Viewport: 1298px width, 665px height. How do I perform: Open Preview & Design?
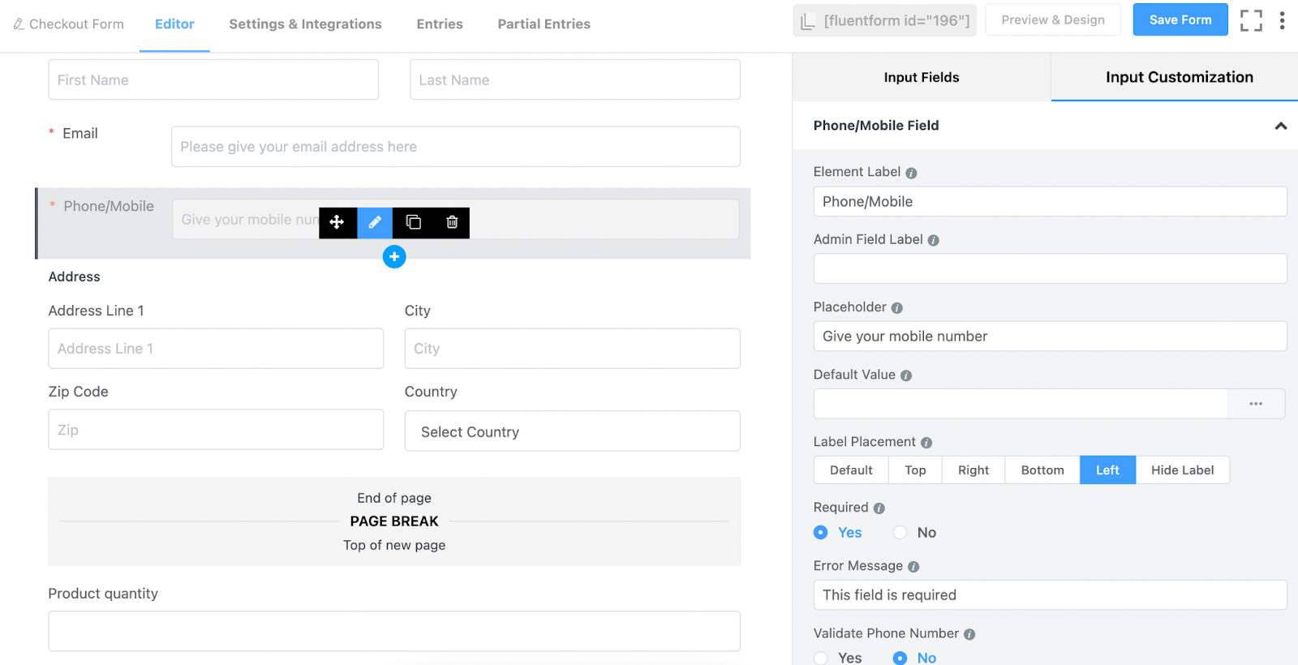pos(1053,20)
